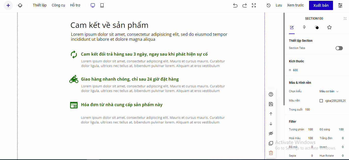The height and width of the screenshot is (160, 349).
Task: Open the Công cụ menu
Action: coord(58,5)
